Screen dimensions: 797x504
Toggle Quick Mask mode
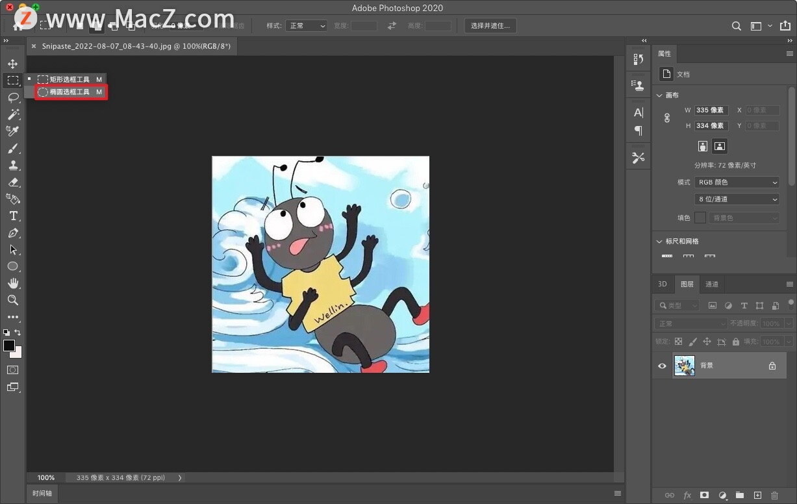pyautogui.click(x=12, y=370)
